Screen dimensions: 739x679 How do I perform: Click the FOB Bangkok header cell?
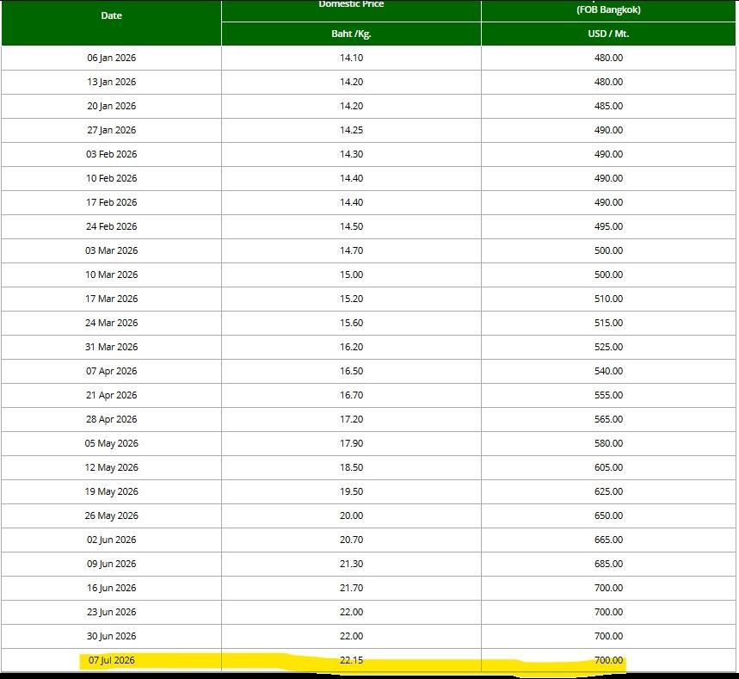pyautogui.click(x=608, y=9)
